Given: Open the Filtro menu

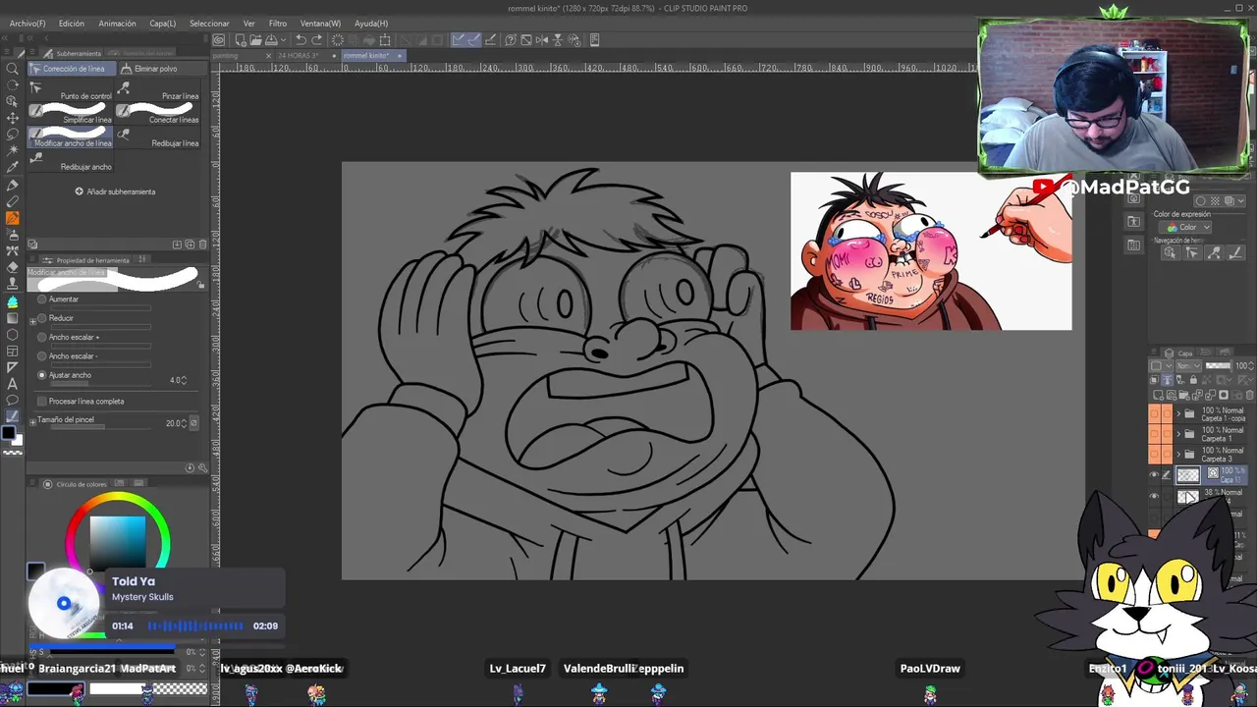Looking at the screenshot, I should [278, 23].
